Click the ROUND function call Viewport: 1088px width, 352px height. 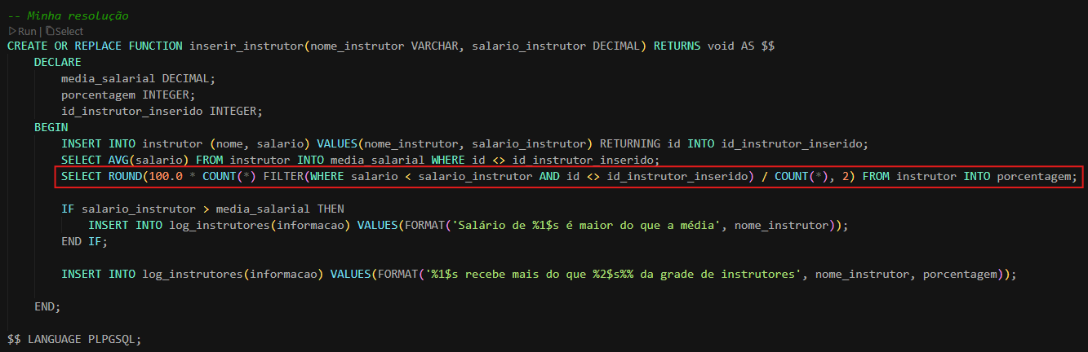(x=125, y=176)
